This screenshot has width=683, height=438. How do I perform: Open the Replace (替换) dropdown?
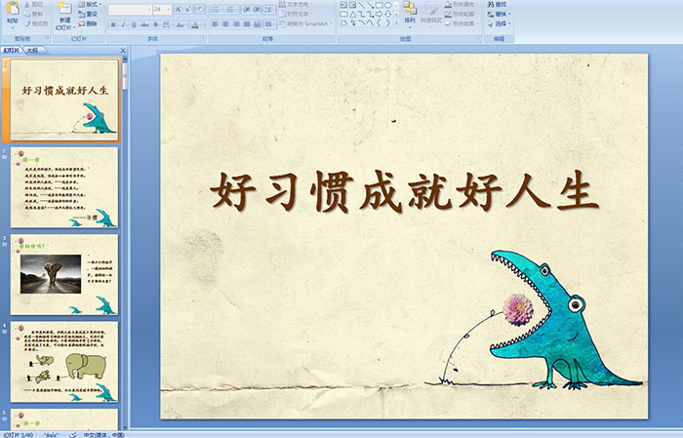(500, 14)
